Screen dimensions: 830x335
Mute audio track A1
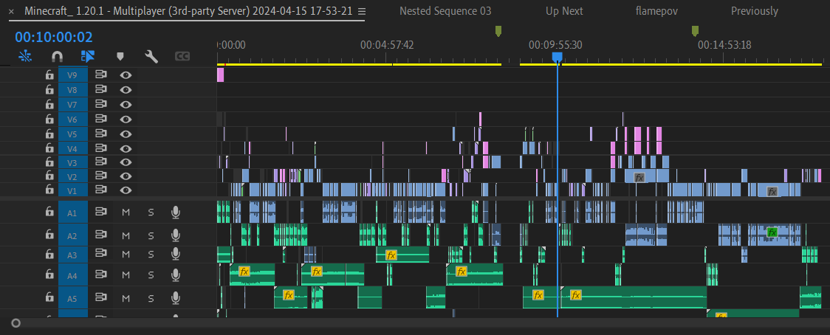[x=126, y=213]
